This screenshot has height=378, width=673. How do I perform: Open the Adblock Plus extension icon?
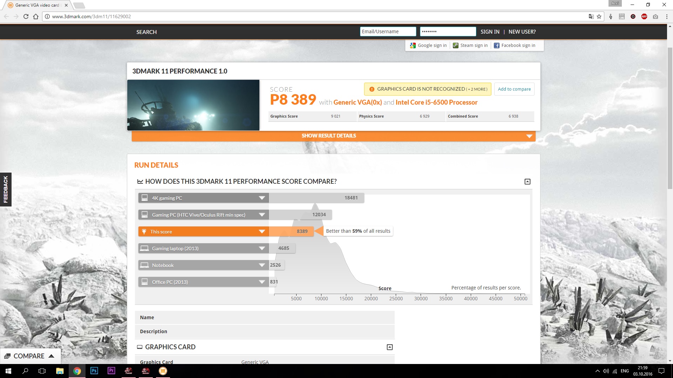click(x=644, y=16)
